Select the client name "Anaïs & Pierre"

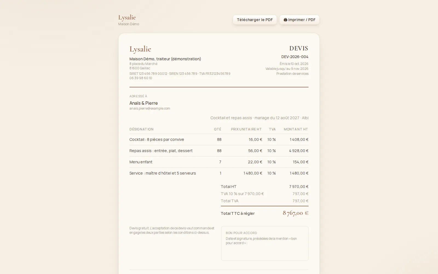[144, 103]
